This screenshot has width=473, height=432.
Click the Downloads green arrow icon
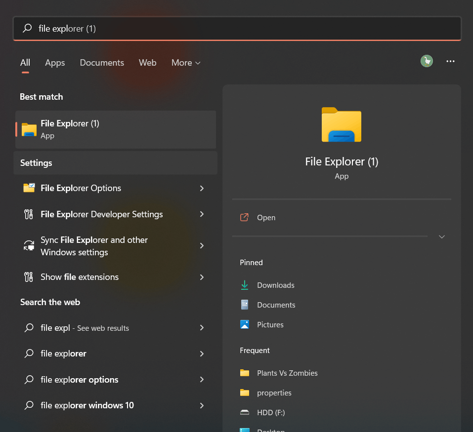245,285
